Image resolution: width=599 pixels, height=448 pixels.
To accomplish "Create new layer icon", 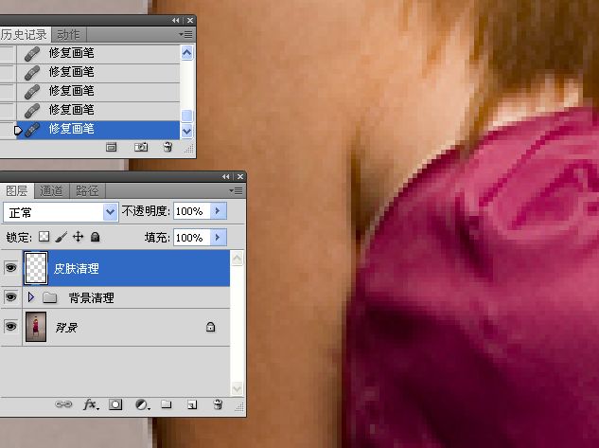I will coord(192,404).
